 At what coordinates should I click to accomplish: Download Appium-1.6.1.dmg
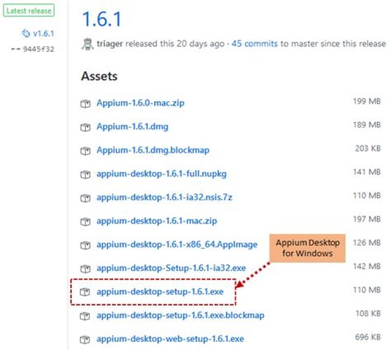pos(133,126)
